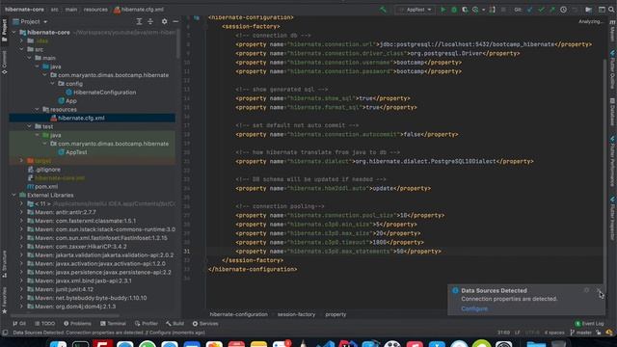Click session-factory breadcrumb at editor bottom
This screenshot has width=617, height=347.
tap(296, 314)
